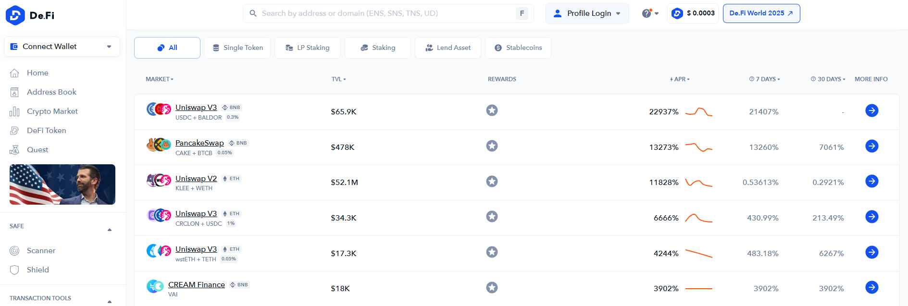Click token pair icons for wstETH + TETH

(x=159, y=251)
